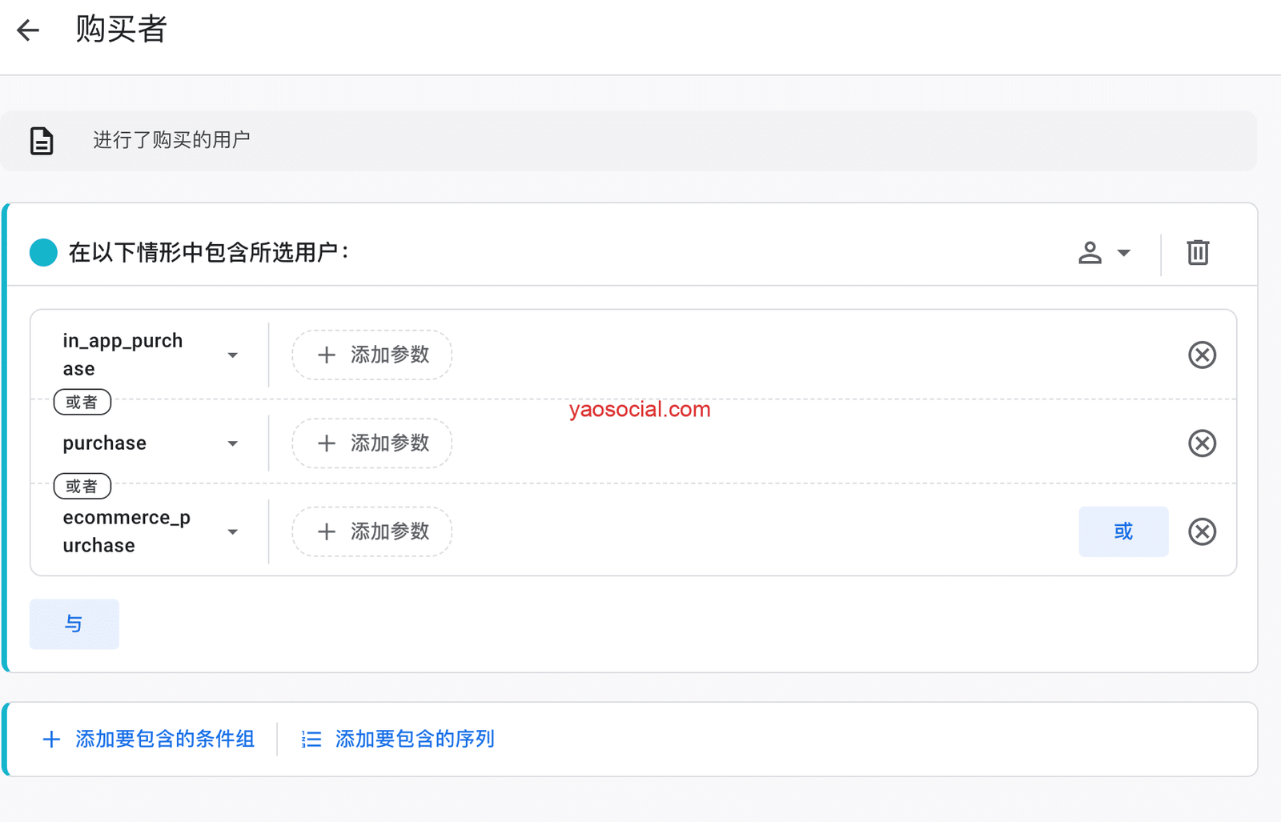
Task: Click the user scope person icon
Action: (1090, 253)
